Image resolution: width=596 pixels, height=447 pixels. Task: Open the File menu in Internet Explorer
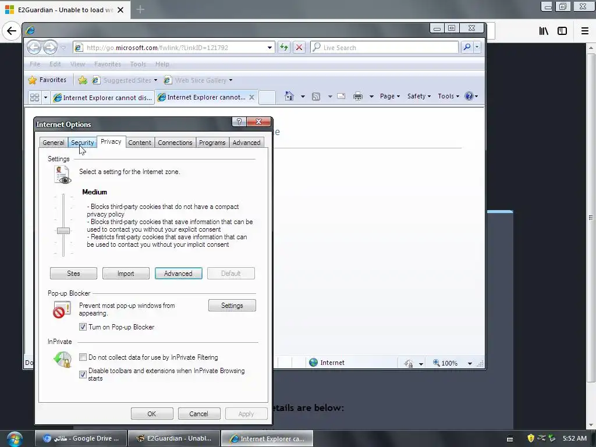click(x=35, y=64)
